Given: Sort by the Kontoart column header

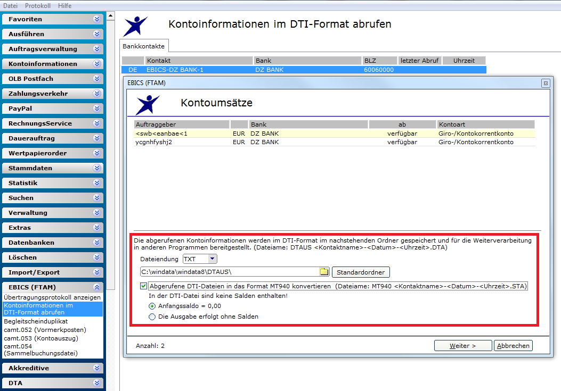Looking at the screenshot, I should tap(485, 124).
